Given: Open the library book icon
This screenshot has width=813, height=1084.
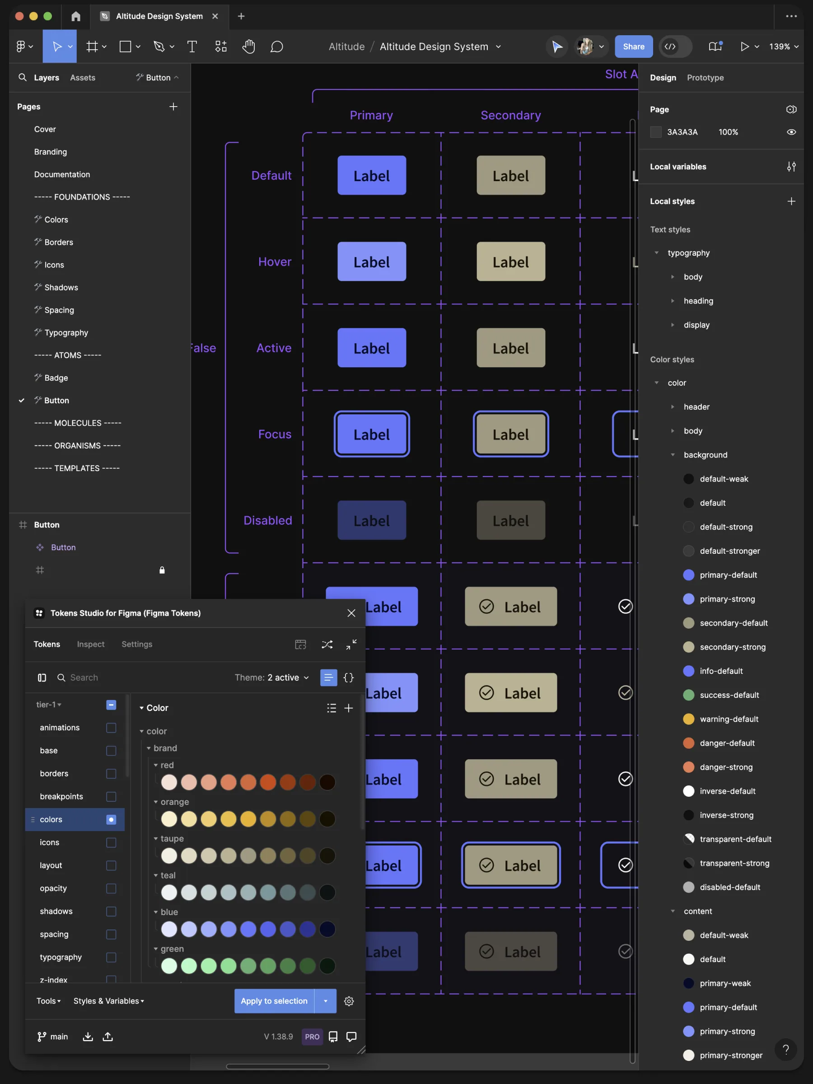Looking at the screenshot, I should click(x=715, y=47).
